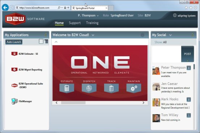The height and width of the screenshot is (133, 200).
Task: Click the 'I can meet now' message
Action: [x=174, y=74]
